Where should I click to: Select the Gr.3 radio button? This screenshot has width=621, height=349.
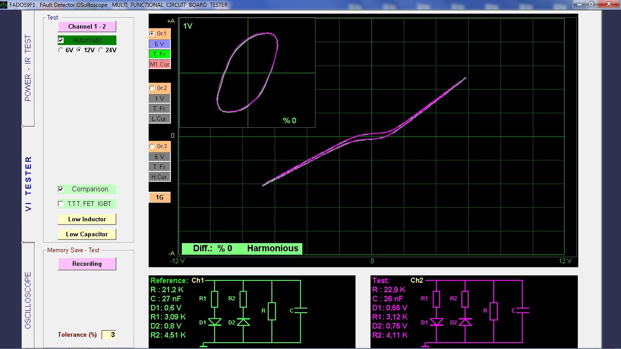(152, 146)
